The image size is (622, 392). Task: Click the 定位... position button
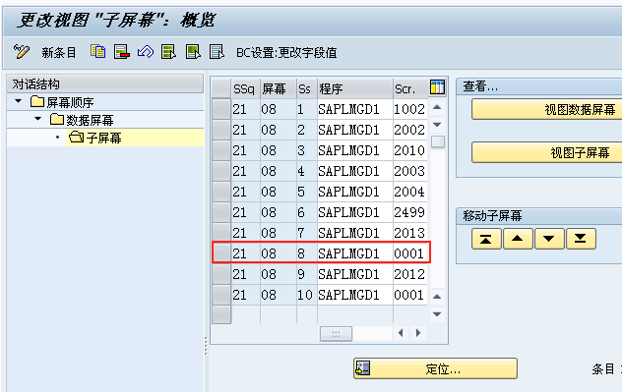(x=435, y=368)
